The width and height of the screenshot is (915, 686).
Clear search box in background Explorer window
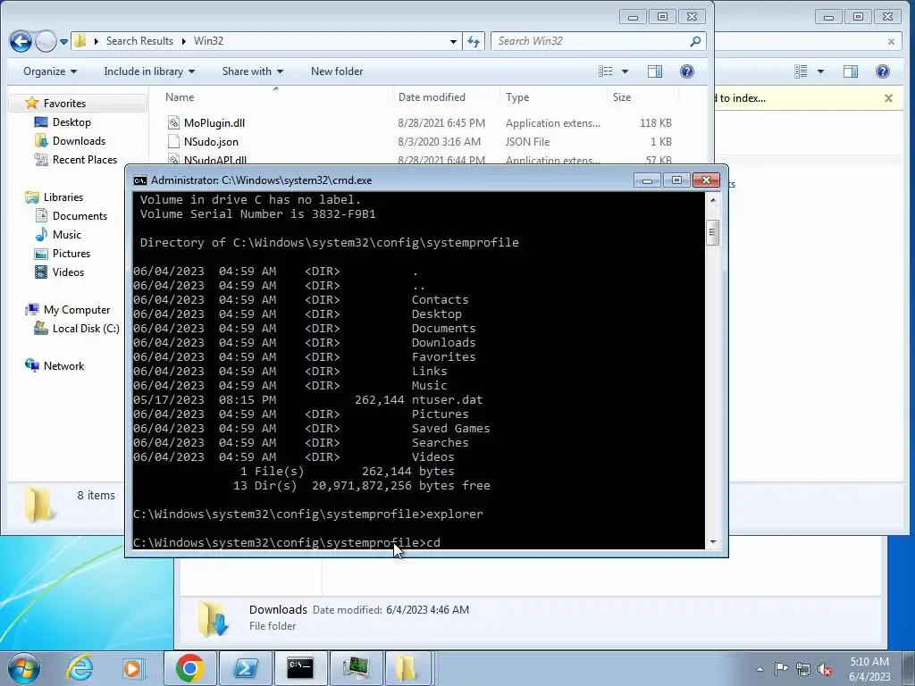tap(891, 41)
